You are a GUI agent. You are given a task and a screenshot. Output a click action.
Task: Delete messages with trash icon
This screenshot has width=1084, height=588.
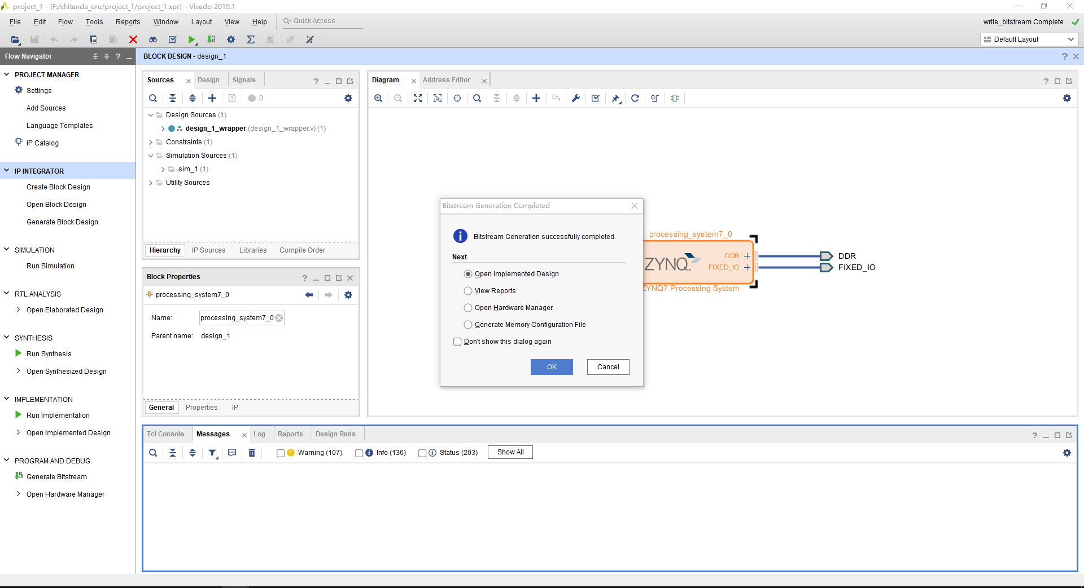(252, 453)
